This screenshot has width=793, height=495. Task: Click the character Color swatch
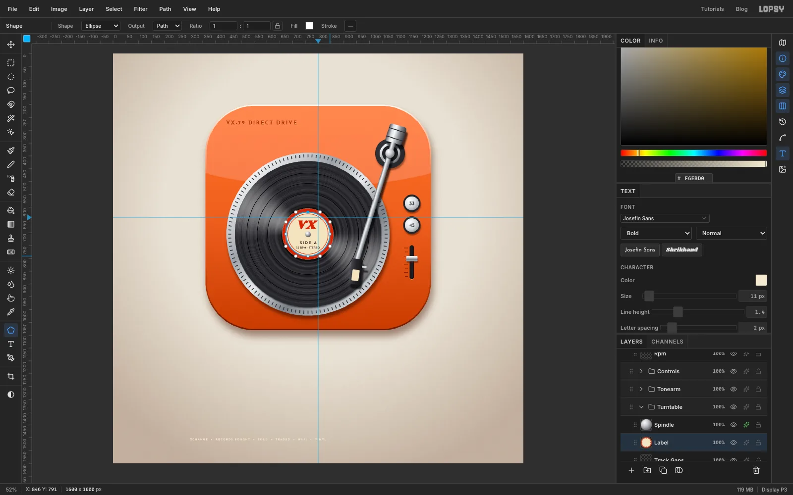coord(761,280)
